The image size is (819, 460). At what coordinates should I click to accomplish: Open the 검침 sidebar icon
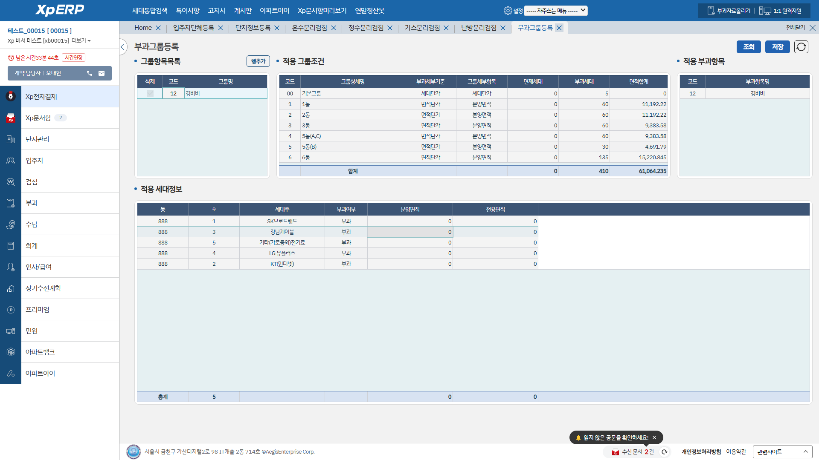click(11, 182)
